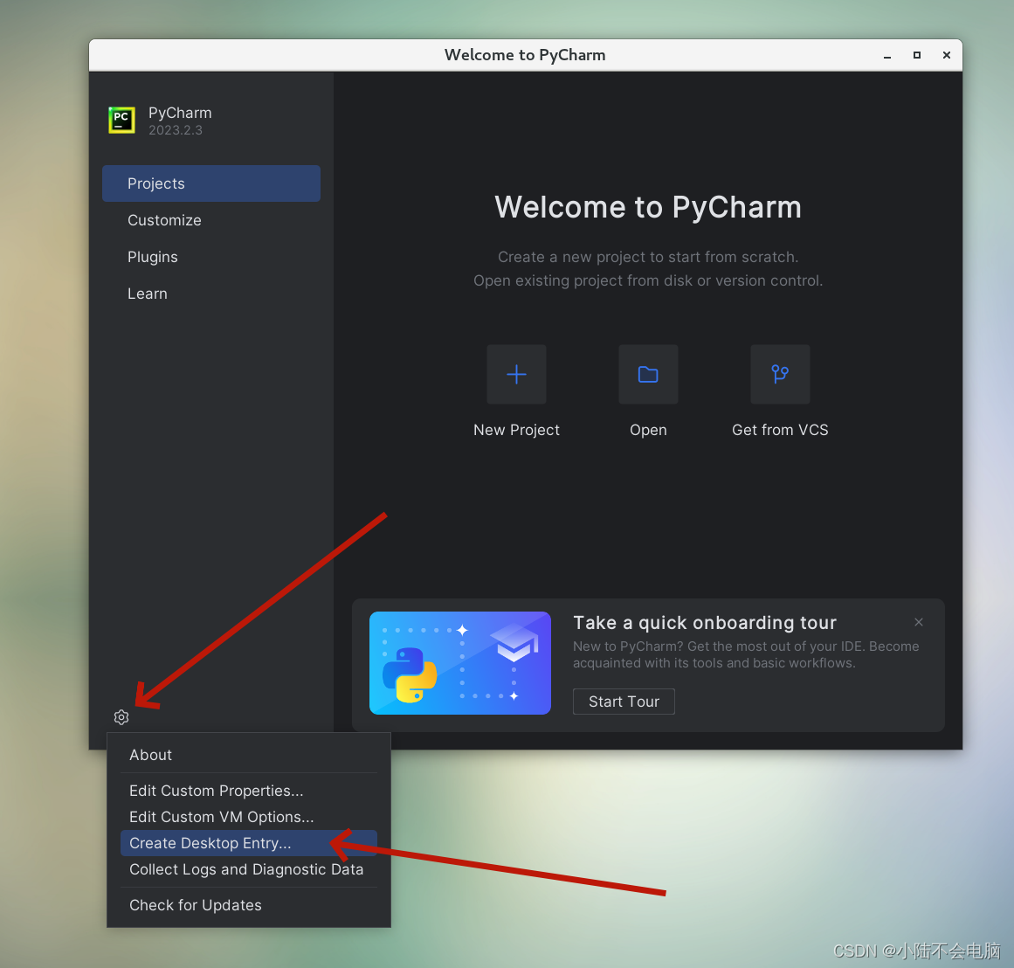Screen dimensions: 1014x968
Task: Click the PyCharm version 2023.2.3 text
Action: (x=176, y=130)
